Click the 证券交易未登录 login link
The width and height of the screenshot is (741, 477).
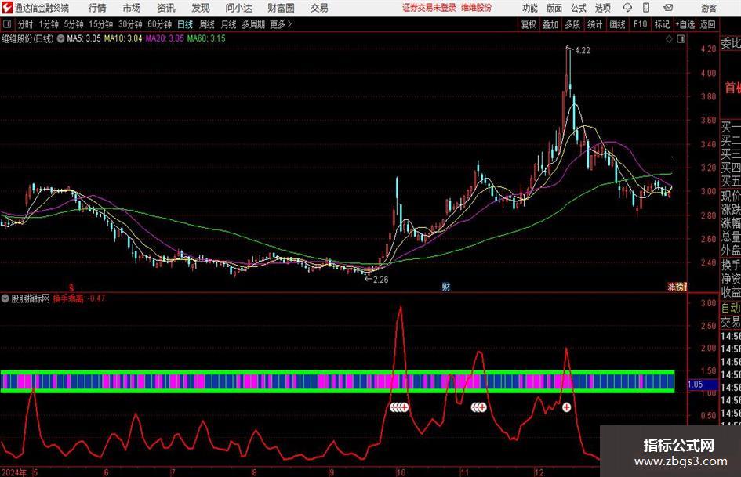point(429,8)
